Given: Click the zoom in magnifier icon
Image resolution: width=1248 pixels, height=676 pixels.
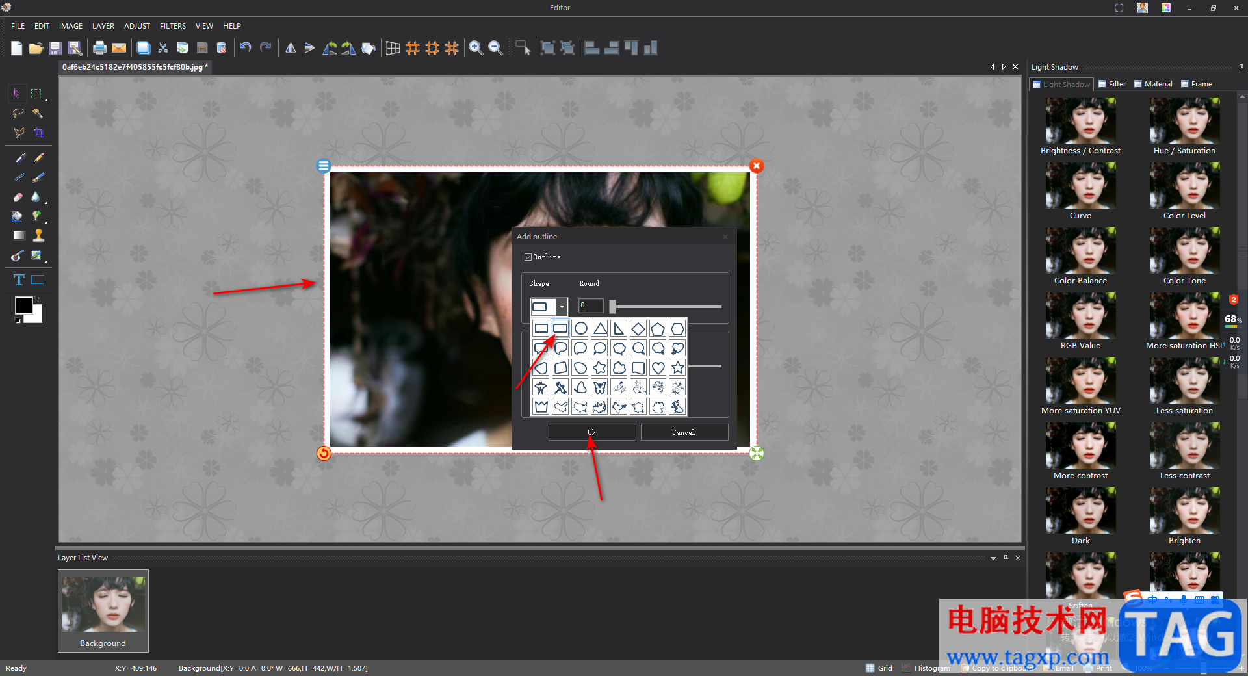Looking at the screenshot, I should pos(476,48).
